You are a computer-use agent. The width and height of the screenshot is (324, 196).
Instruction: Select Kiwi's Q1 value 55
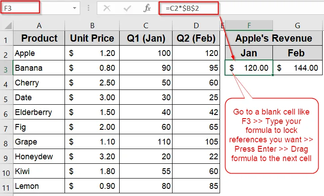coord(146,171)
